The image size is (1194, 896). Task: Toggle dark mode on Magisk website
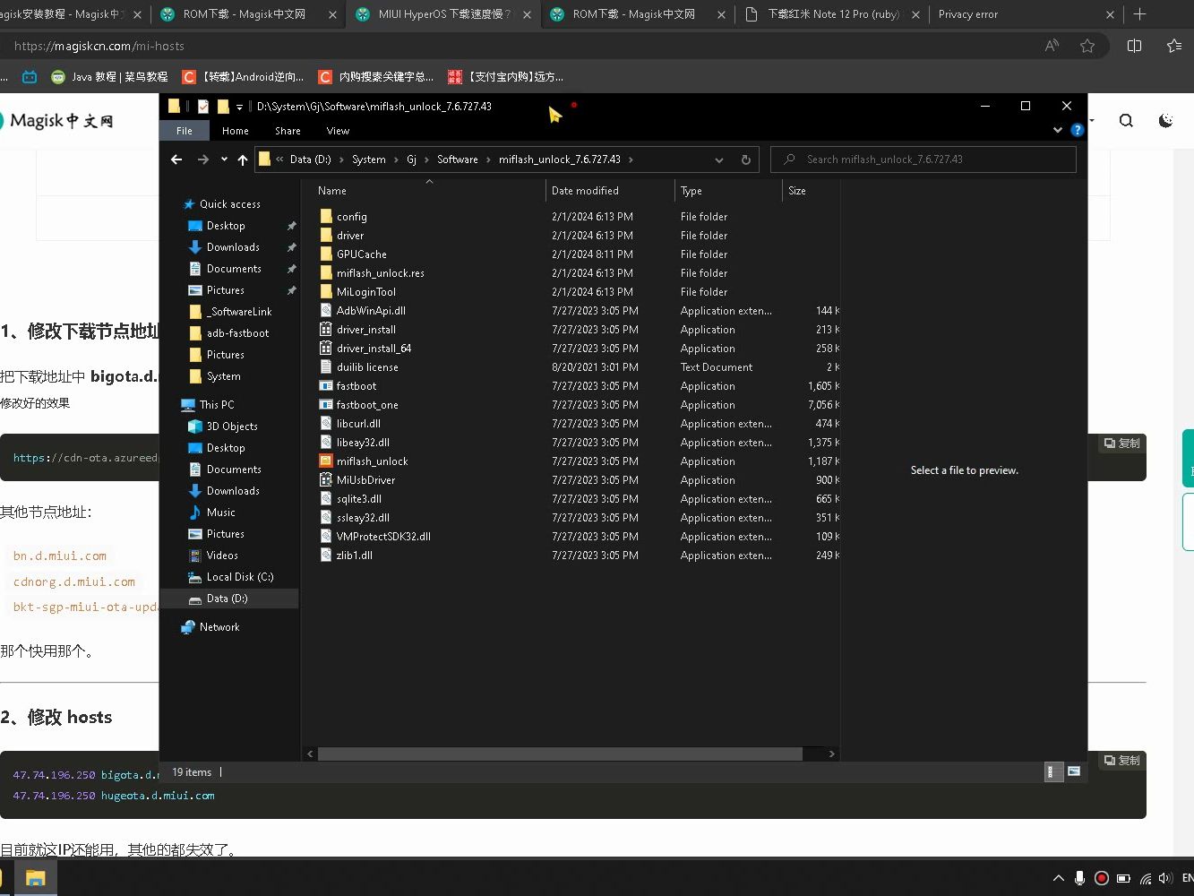click(1165, 120)
